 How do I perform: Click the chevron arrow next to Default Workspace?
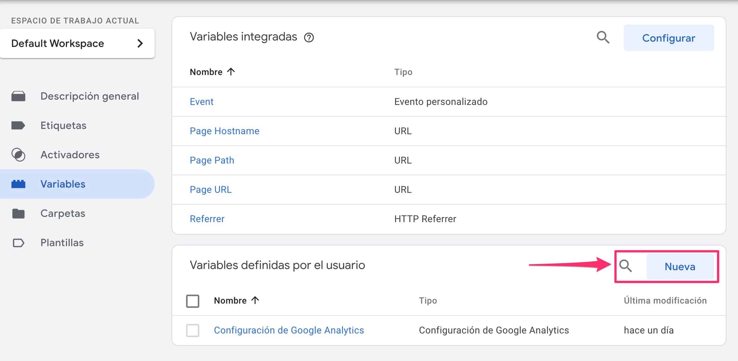[x=140, y=43]
